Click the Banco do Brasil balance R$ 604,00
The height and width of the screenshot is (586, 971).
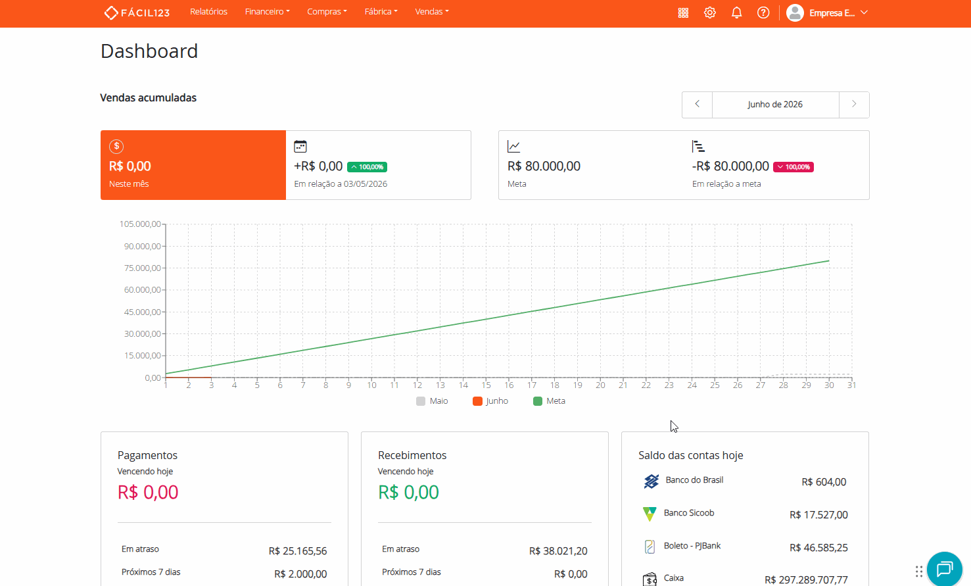(824, 482)
